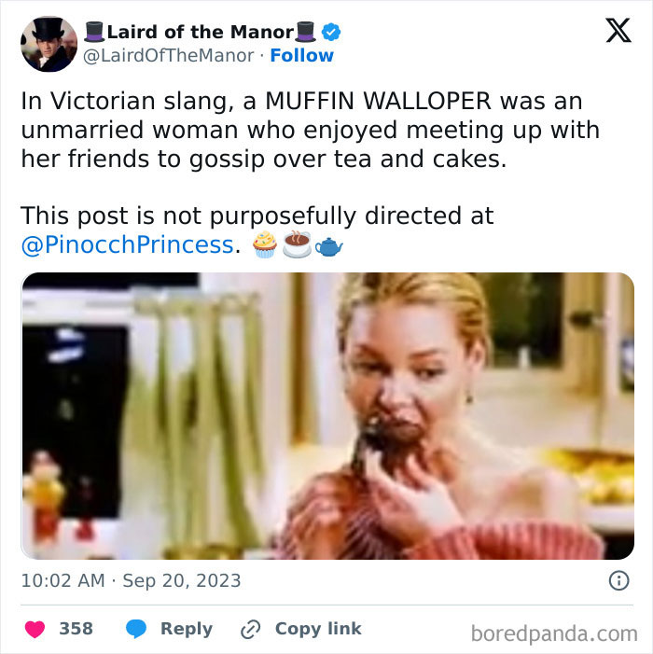This screenshot has width=653, height=654.
Task: Follow the LairdOfTheManor account
Action: [302, 55]
